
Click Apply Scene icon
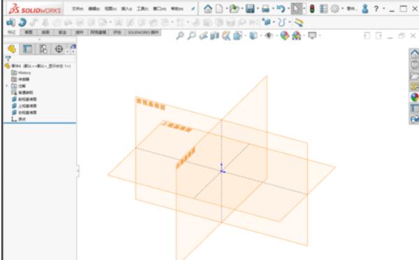(296, 36)
